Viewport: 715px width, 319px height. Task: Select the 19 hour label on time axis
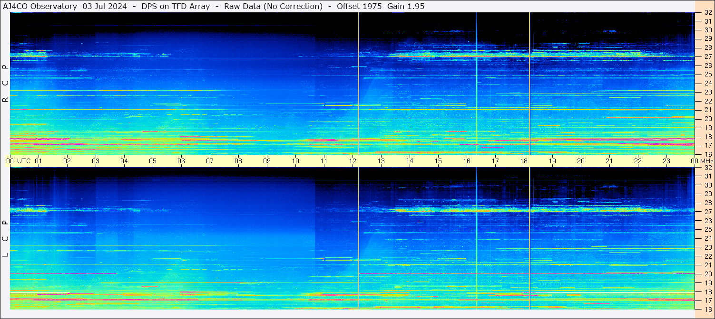click(552, 161)
